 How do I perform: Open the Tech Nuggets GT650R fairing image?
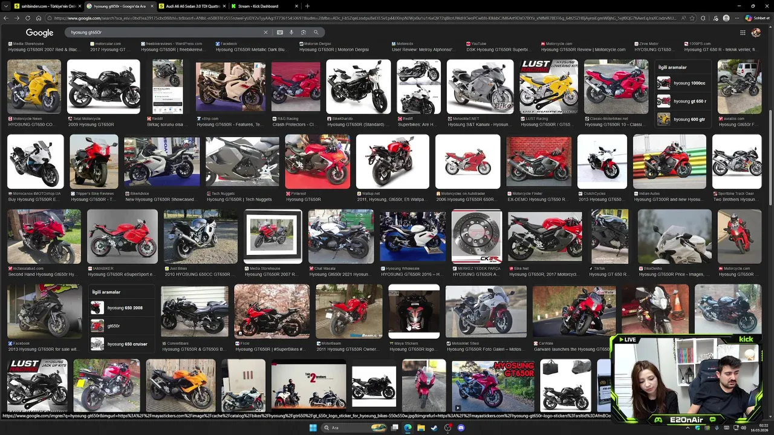pos(242,161)
